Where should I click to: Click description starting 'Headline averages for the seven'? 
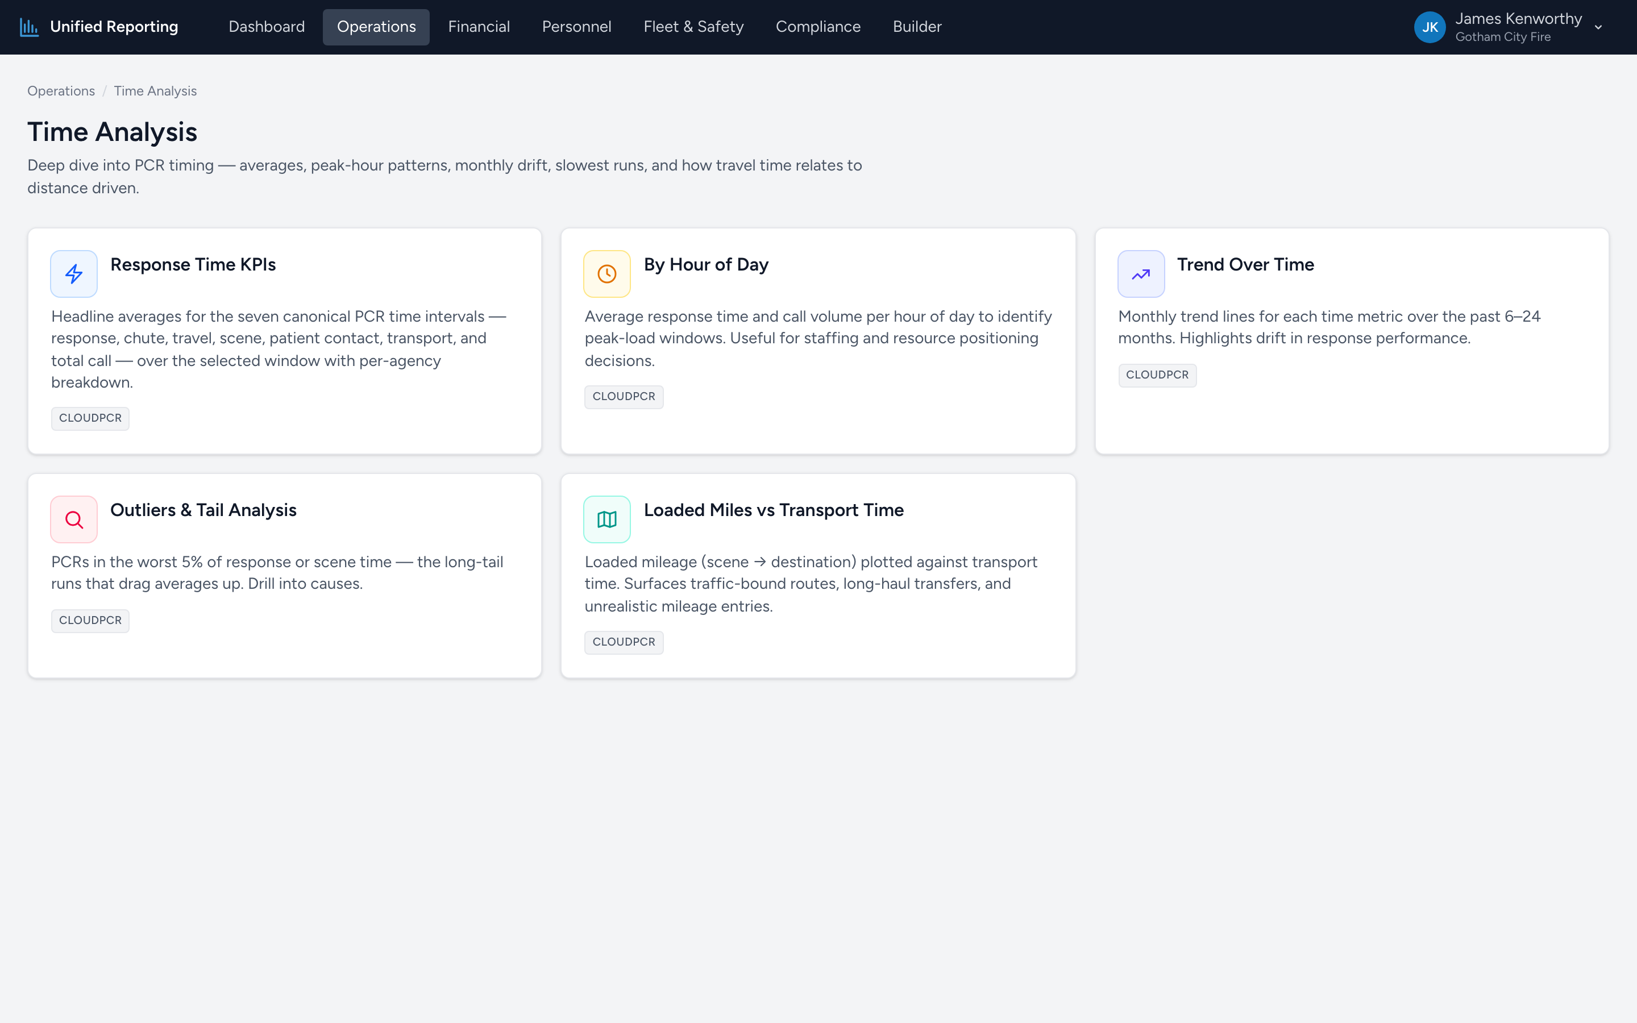click(x=279, y=349)
